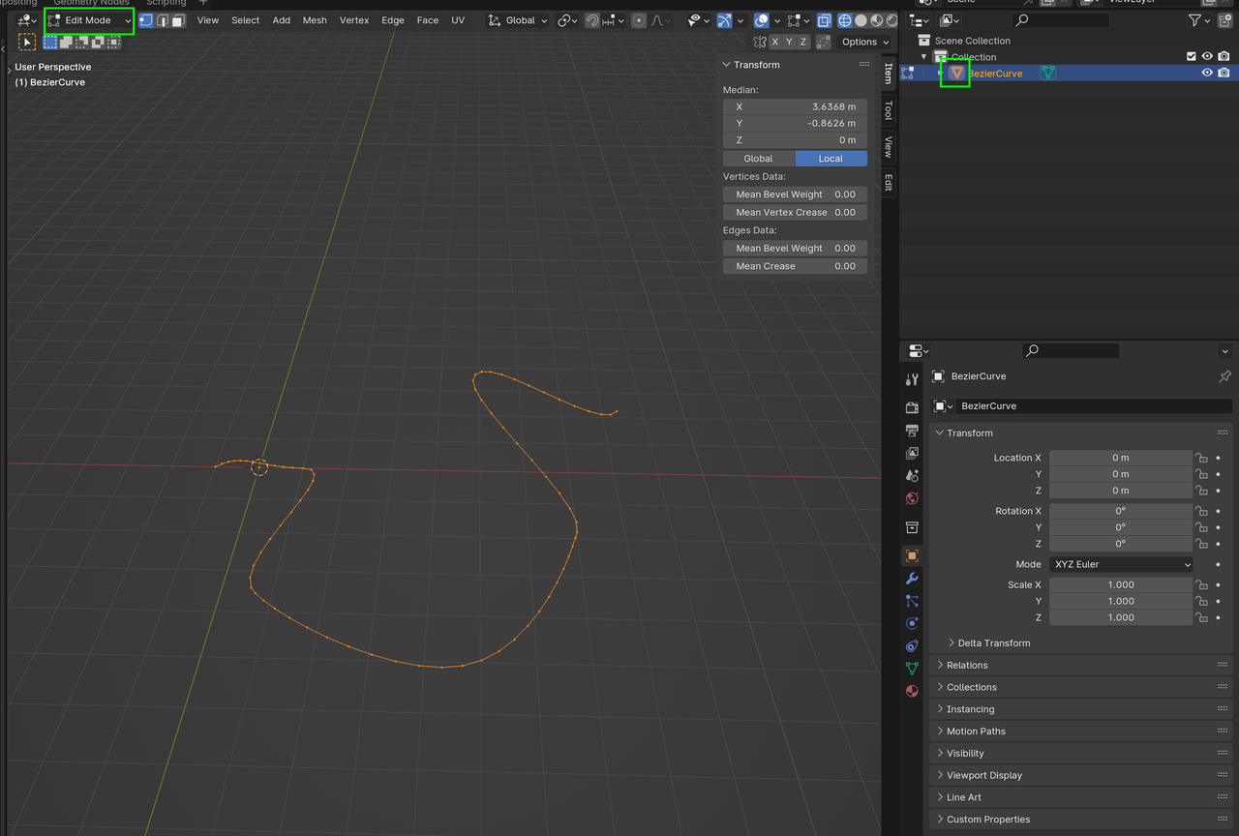Viewport: 1239px width, 836px height.
Task: Open the Scene properties tab
Action: pos(912,476)
